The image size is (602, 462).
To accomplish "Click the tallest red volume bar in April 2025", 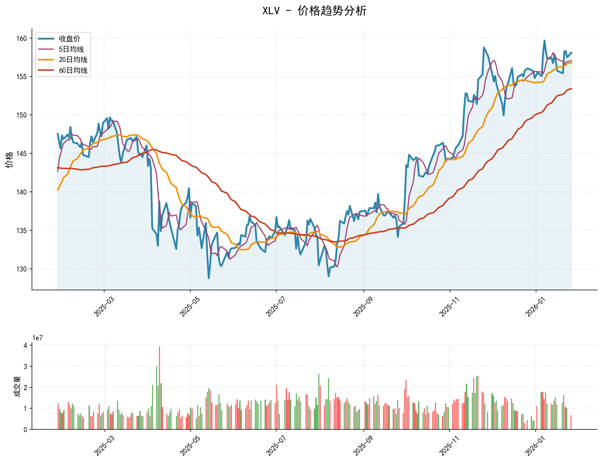I will pos(159,388).
